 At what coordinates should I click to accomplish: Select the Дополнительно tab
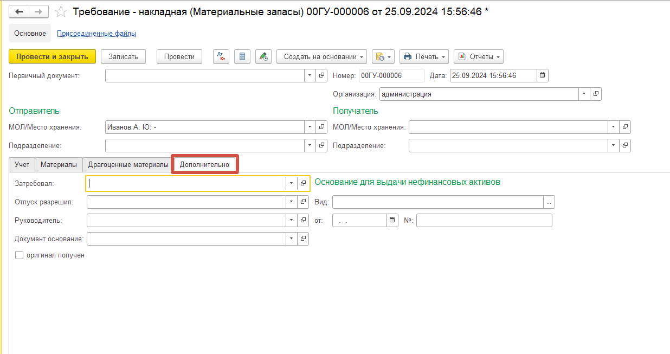[x=205, y=165]
